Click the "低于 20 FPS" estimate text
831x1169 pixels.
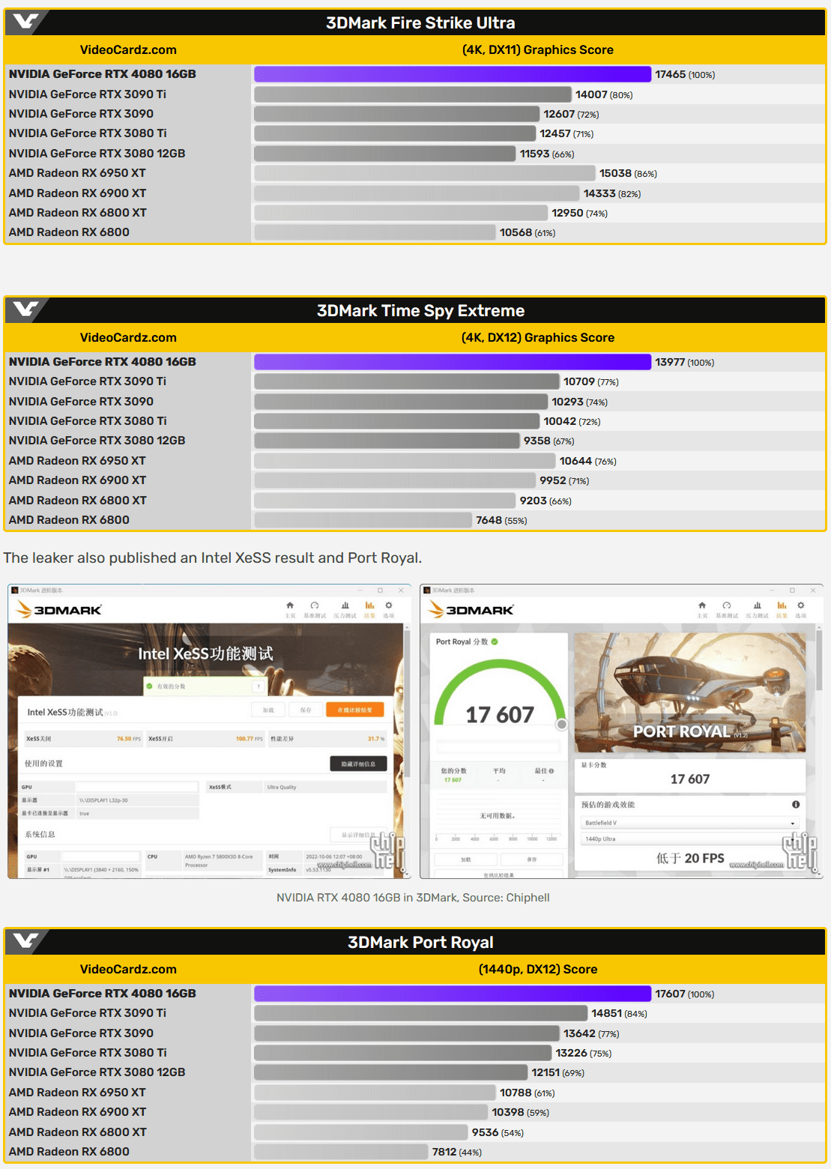(690, 858)
